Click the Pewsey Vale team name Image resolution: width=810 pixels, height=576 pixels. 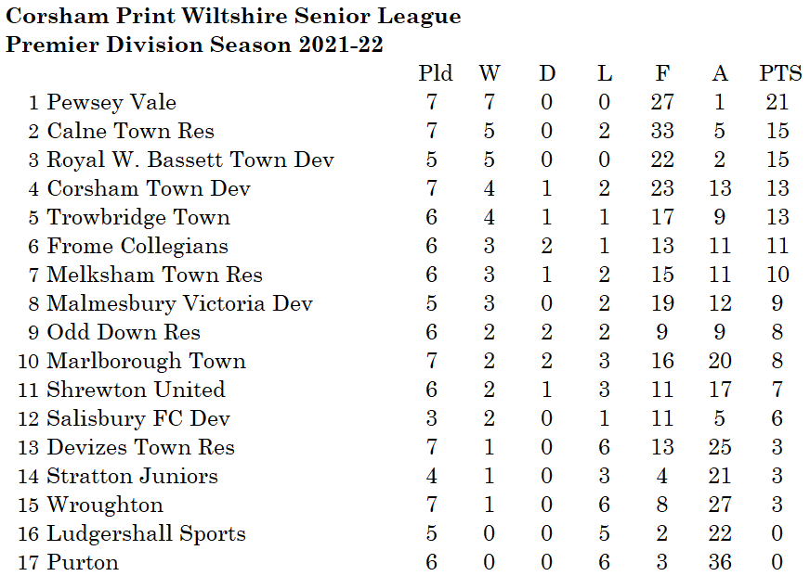[111, 103]
